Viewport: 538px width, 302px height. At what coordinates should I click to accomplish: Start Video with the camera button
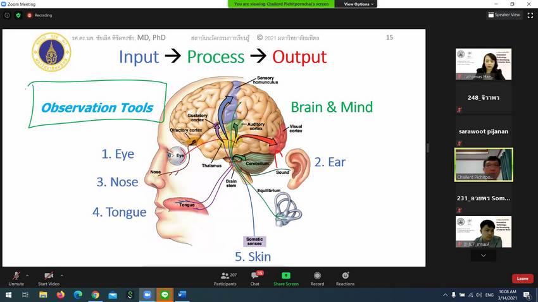(48, 277)
